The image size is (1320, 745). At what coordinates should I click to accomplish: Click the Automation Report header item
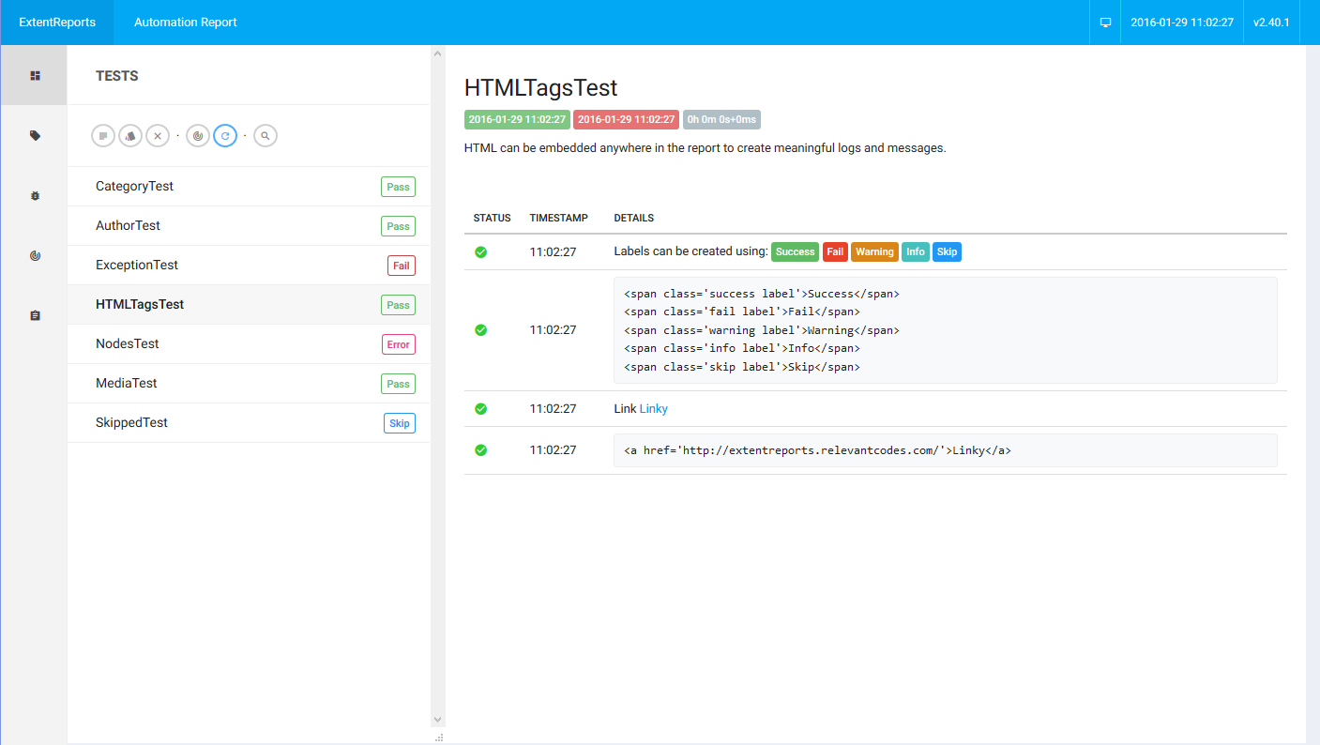pyautogui.click(x=186, y=23)
